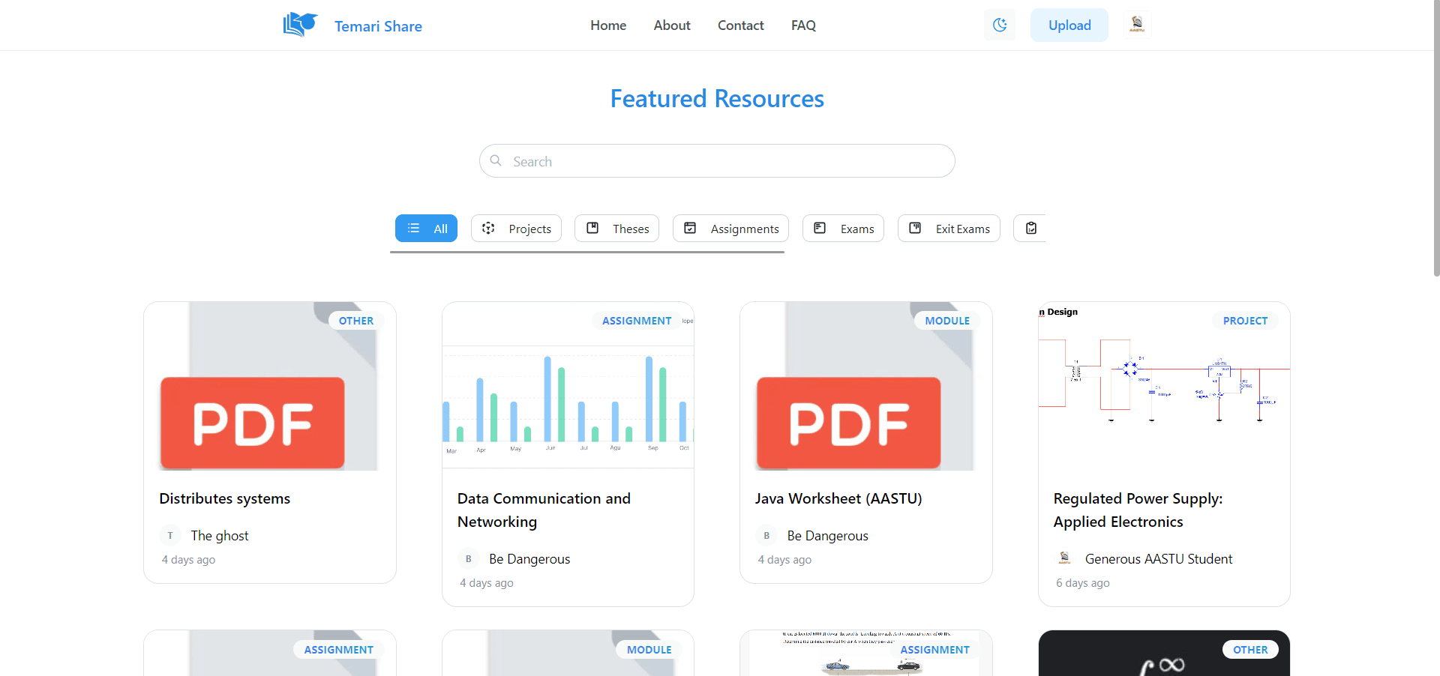Screen dimensions: 1440x676
Task: Click 'Be Dangerous' on Java Worksheet card
Action: tap(828, 535)
